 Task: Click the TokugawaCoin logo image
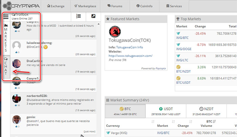115,32
